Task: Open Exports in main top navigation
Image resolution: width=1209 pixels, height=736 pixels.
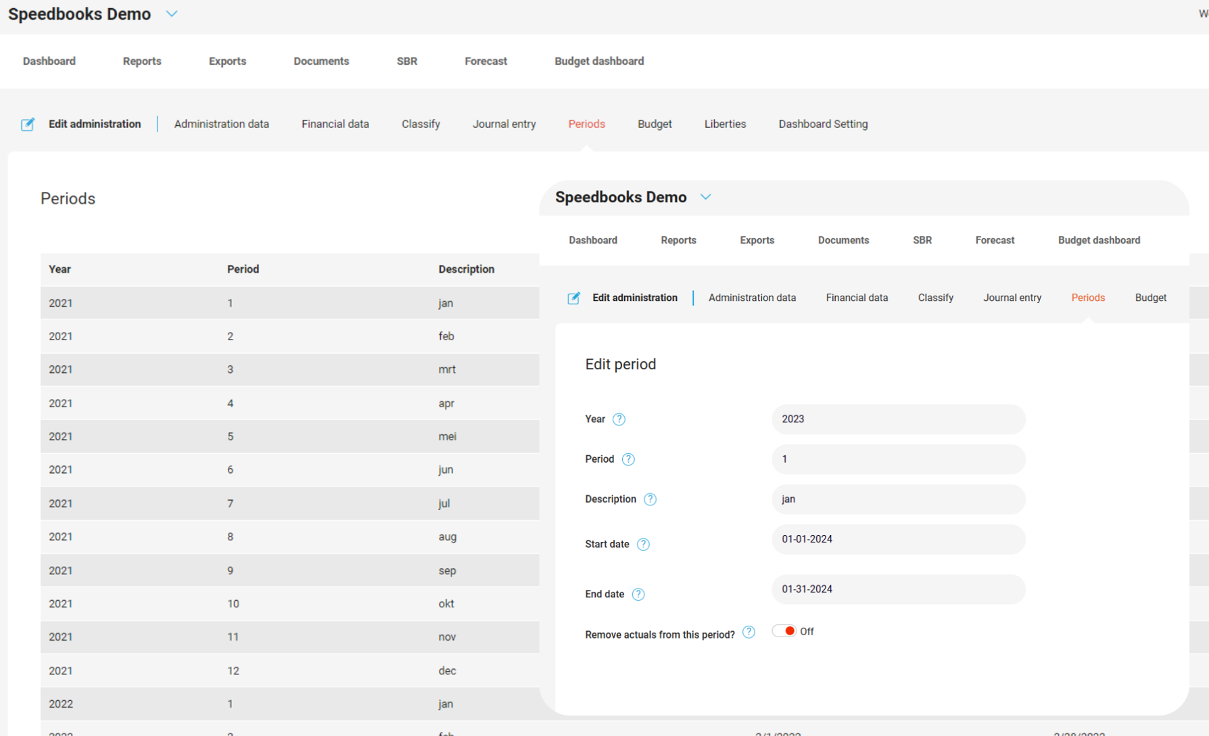Action: [227, 61]
